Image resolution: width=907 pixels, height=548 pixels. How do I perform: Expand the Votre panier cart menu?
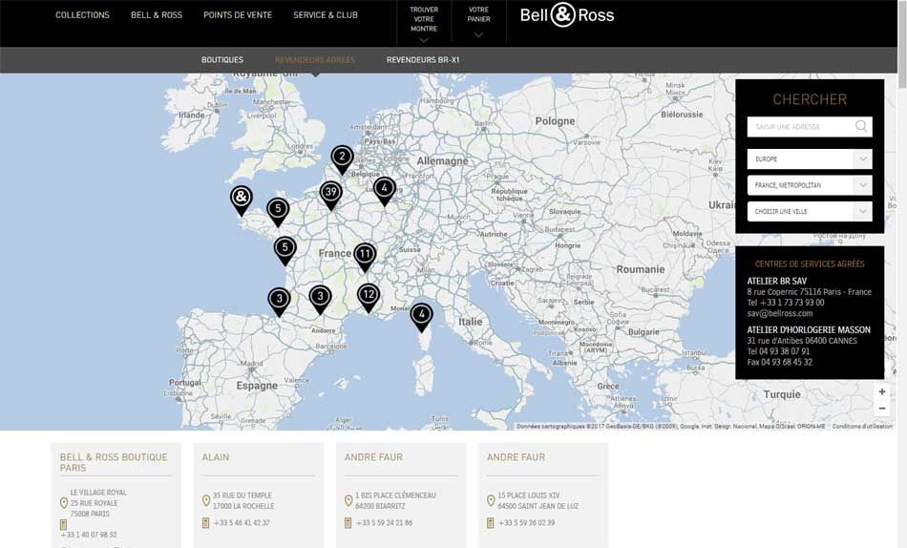coord(478,23)
